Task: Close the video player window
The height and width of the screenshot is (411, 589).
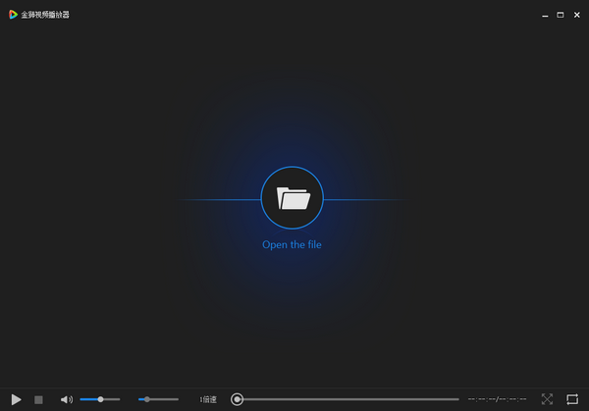Action: pyautogui.click(x=577, y=15)
